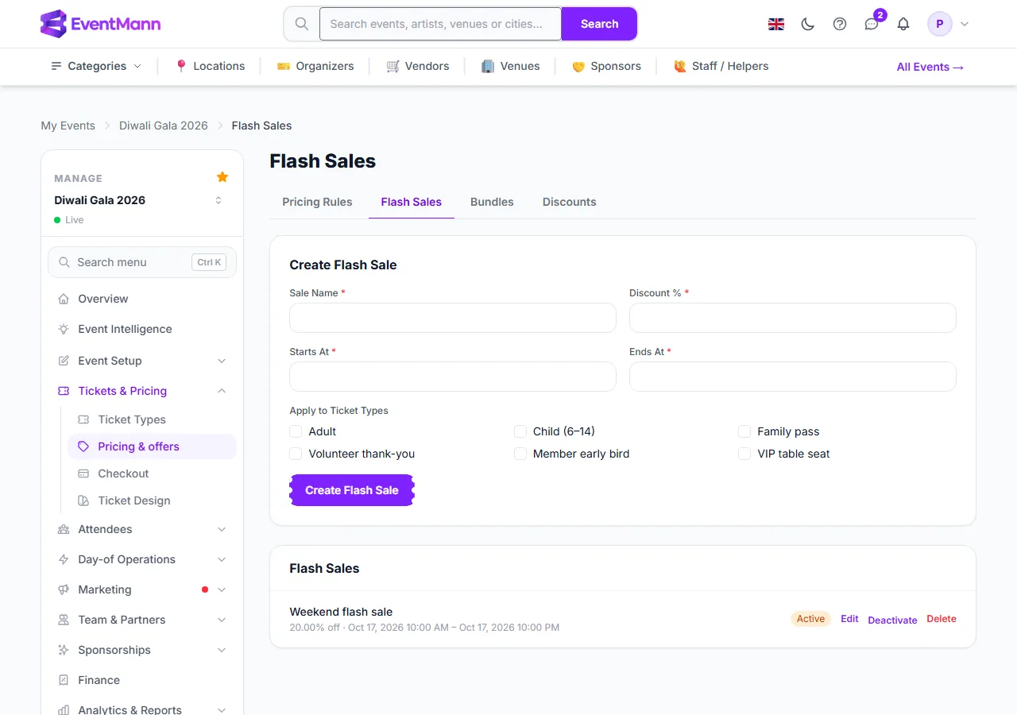1017x715 pixels.
Task: Click the Search button
Action: coord(599,24)
